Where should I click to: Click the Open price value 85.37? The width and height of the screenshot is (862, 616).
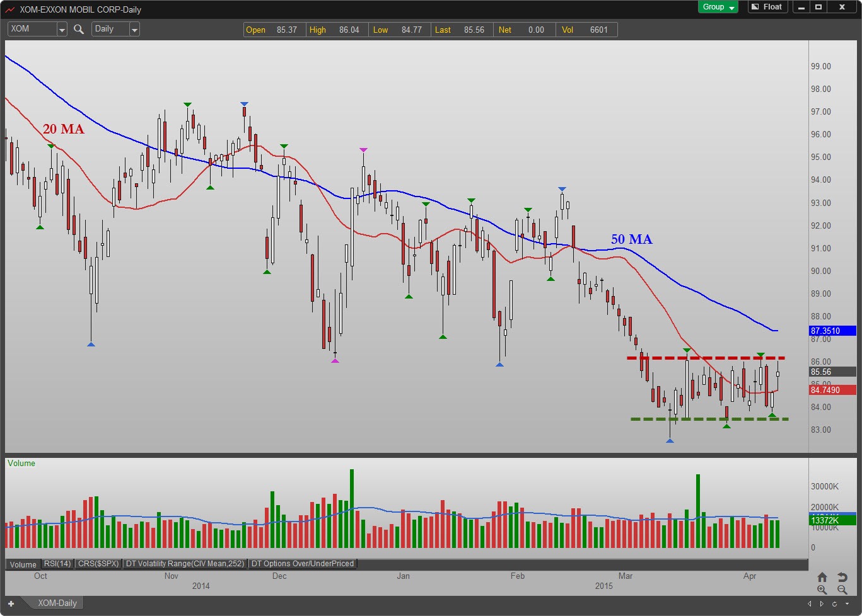point(287,30)
